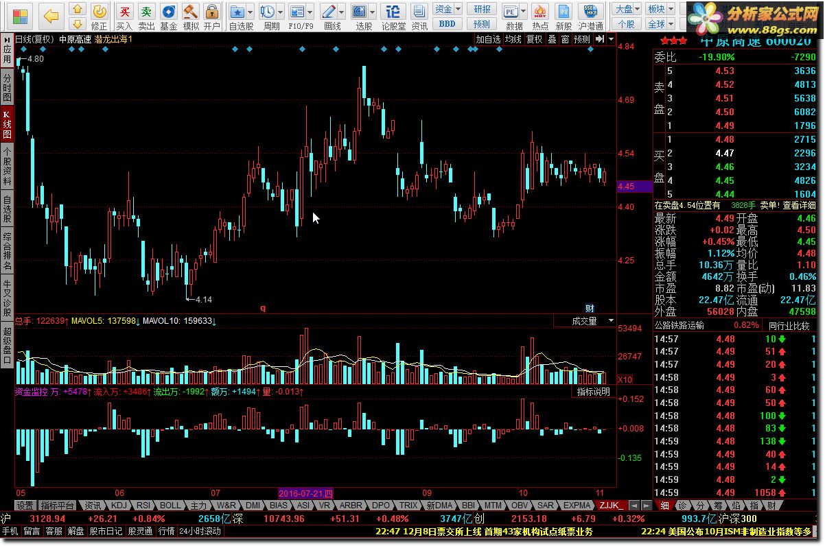The height and width of the screenshot is (546, 825).
Task: Switch to the 分时图 sidebar tab
Action: [x=7, y=88]
